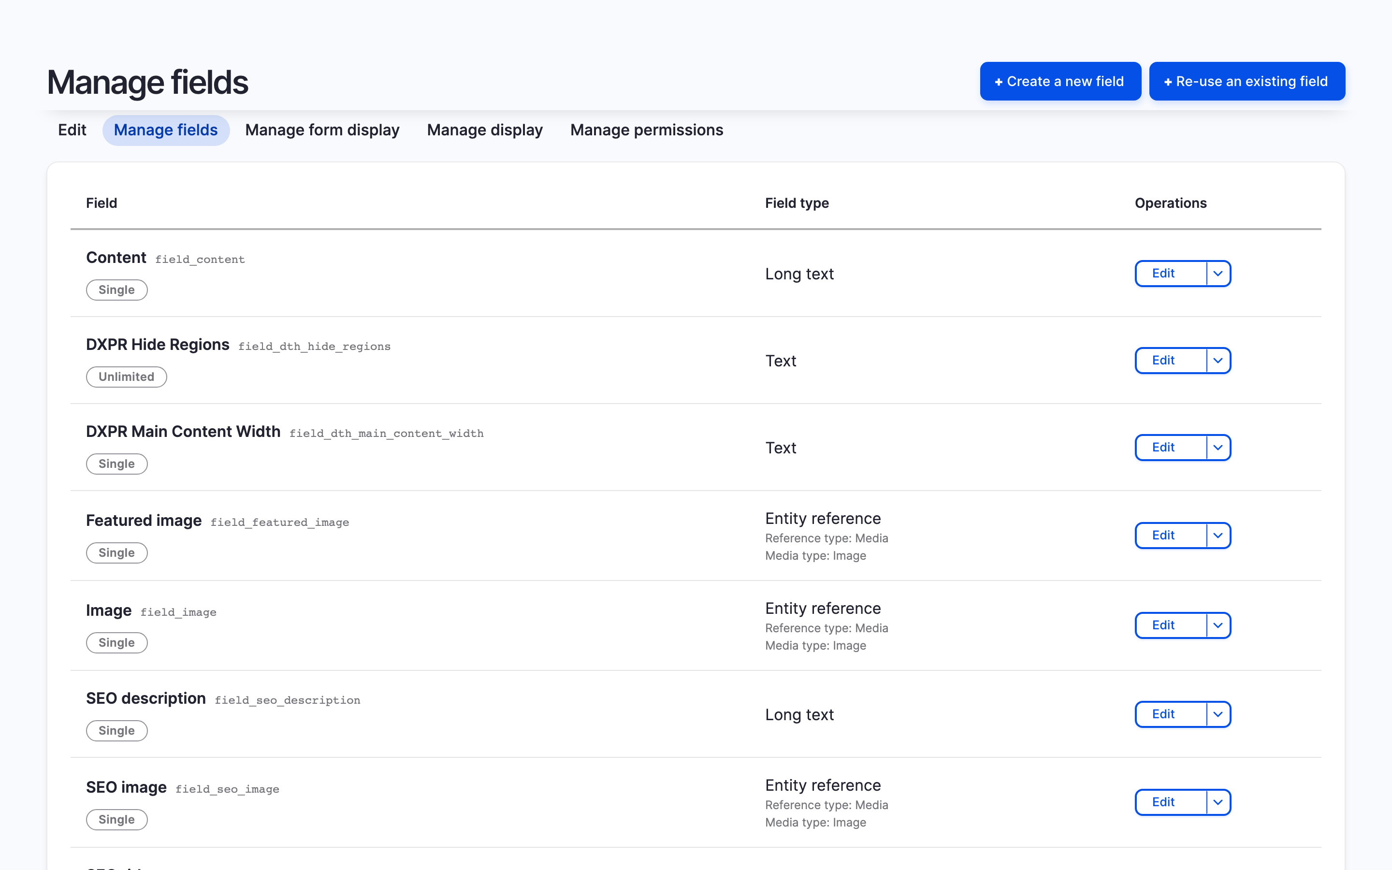1392x870 pixels.
Task: Open Manage permissions tab
Action: 647,130
